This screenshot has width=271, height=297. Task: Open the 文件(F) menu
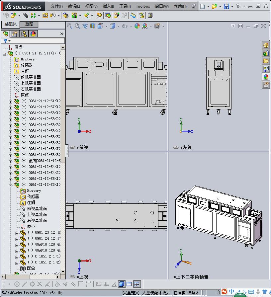point(57,6)
